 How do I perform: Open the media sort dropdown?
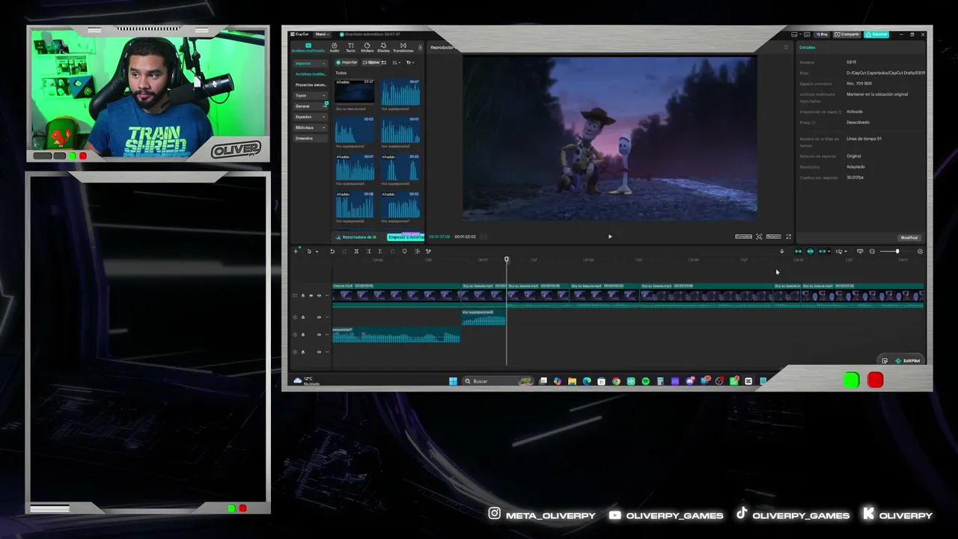tap(397, 62)
